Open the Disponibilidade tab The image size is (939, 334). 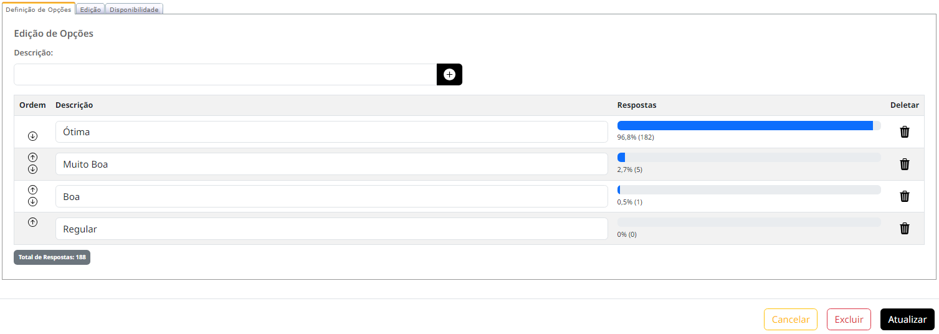pos(134,9)
